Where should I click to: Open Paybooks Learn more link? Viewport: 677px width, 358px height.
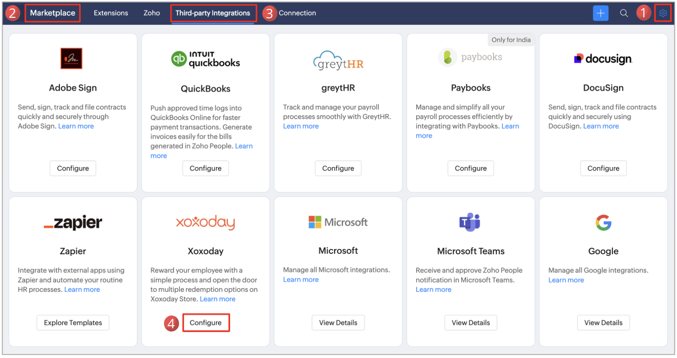tap(510, 126)
